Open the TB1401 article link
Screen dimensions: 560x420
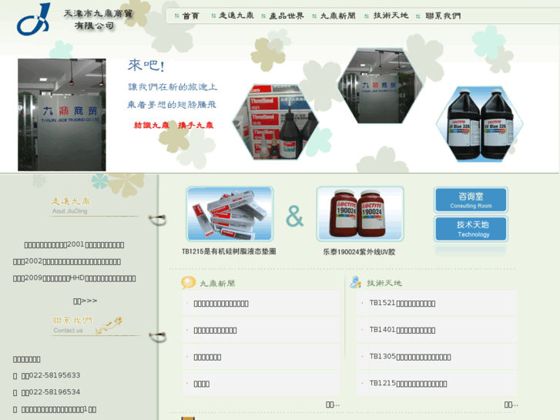point(402,330)
